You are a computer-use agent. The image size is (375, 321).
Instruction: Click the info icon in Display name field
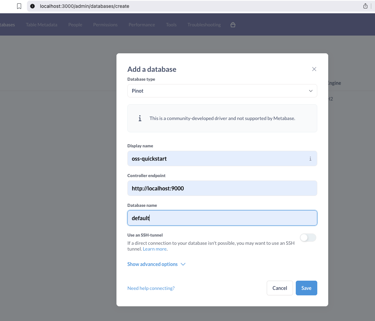pyautogui.click(x=310, y=159)
